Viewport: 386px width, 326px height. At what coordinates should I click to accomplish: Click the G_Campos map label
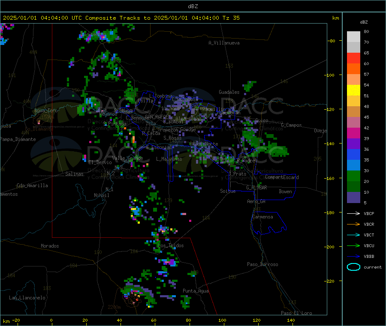click(x=291, y=125)
